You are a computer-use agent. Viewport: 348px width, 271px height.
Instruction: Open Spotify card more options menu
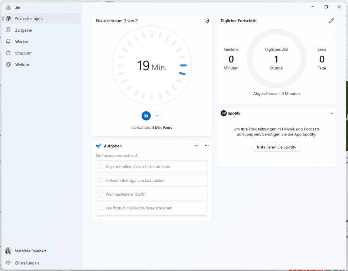click(x=331, y=113)
